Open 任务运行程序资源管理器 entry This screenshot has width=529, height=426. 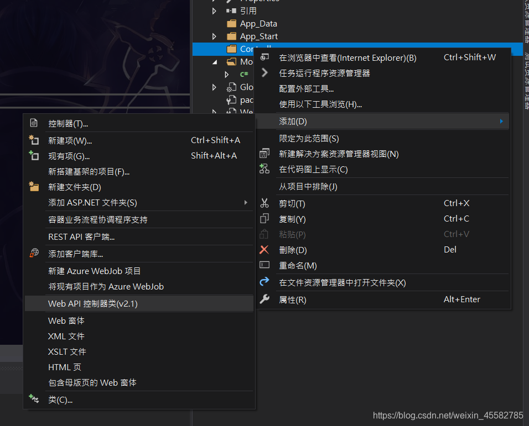pyautogui.click(x=382, y=73)
